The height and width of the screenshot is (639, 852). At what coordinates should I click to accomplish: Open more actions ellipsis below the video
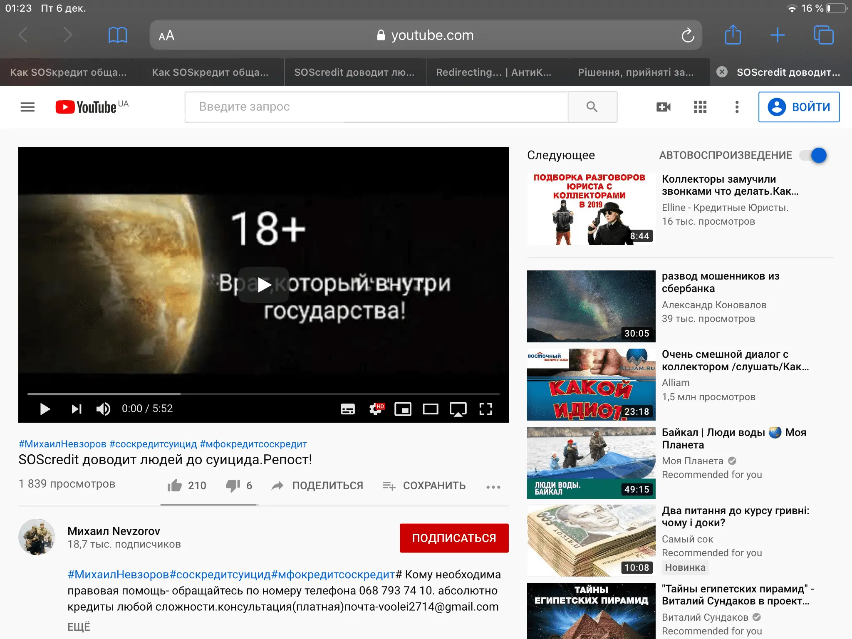493,486
